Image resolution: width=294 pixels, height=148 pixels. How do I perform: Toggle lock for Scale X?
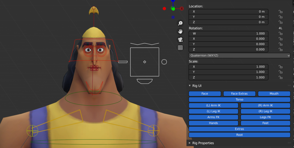point(280,67)
